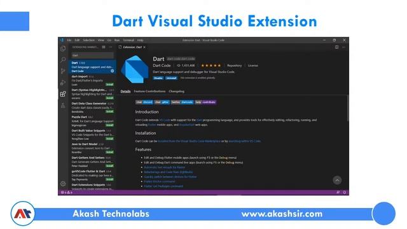Open the Repository link
Viewport: 407px width, 229px height.
coord(235,66)
